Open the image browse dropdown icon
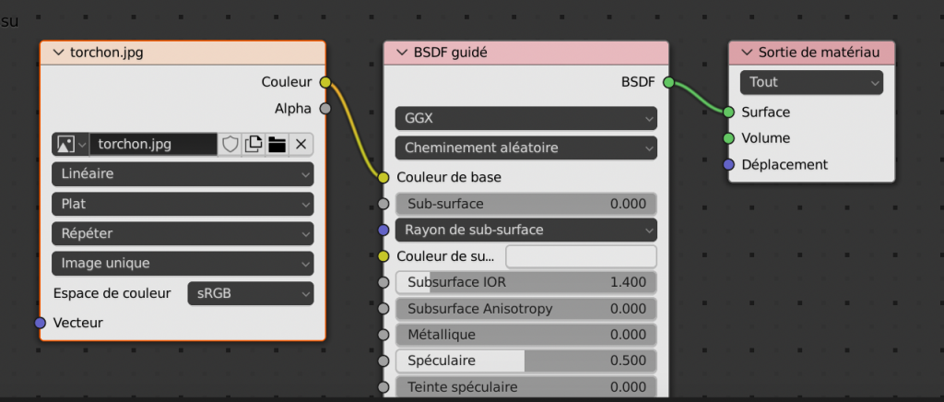944x402 pixels. pyautogui.click(x=70, y=144)
